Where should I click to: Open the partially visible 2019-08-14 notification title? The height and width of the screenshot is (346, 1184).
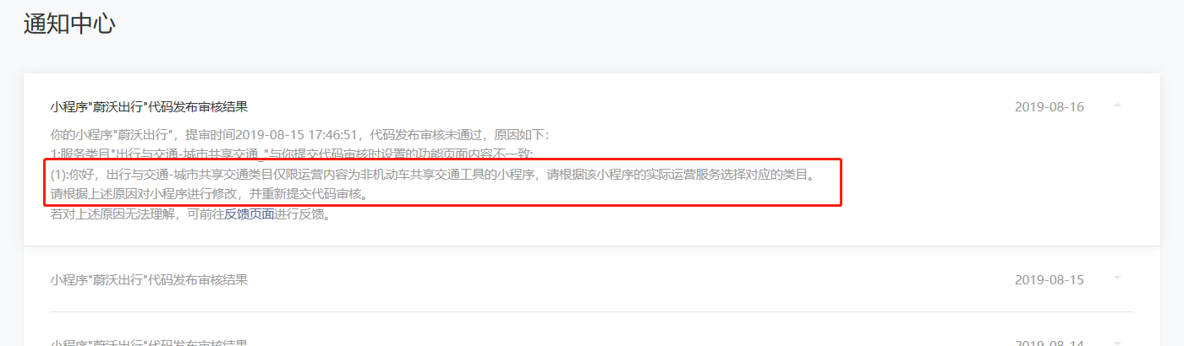149,343
